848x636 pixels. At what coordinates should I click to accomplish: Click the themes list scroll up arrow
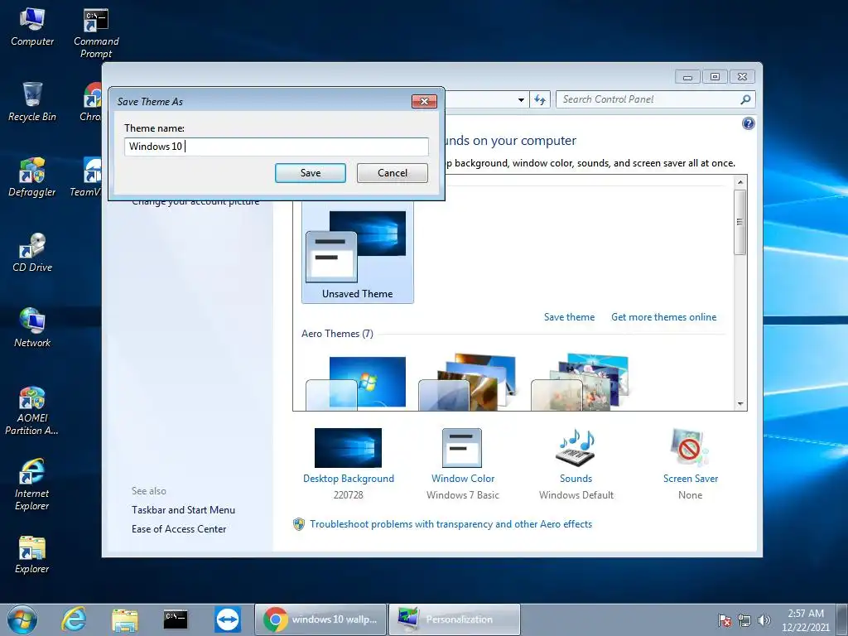[740, 182]
